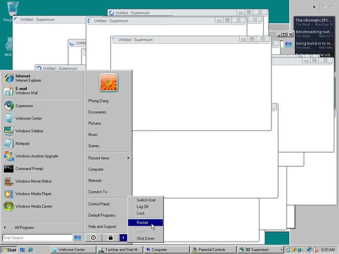339x254 pixels.
Task: Open Windows Anytime Upgrade
Action: point(43,156)
